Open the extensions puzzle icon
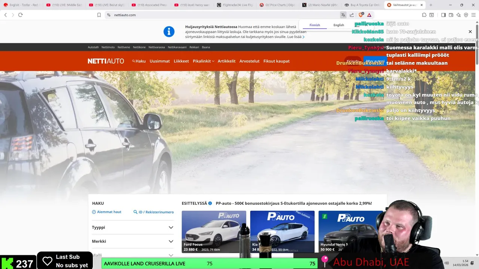 click(424, 15)
